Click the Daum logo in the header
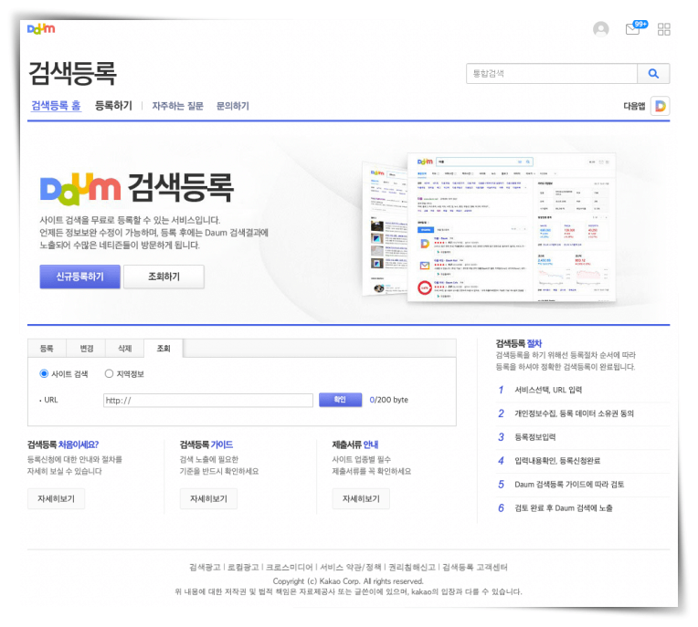The height and width of the screenshot is (627, 698). point(41,29)
